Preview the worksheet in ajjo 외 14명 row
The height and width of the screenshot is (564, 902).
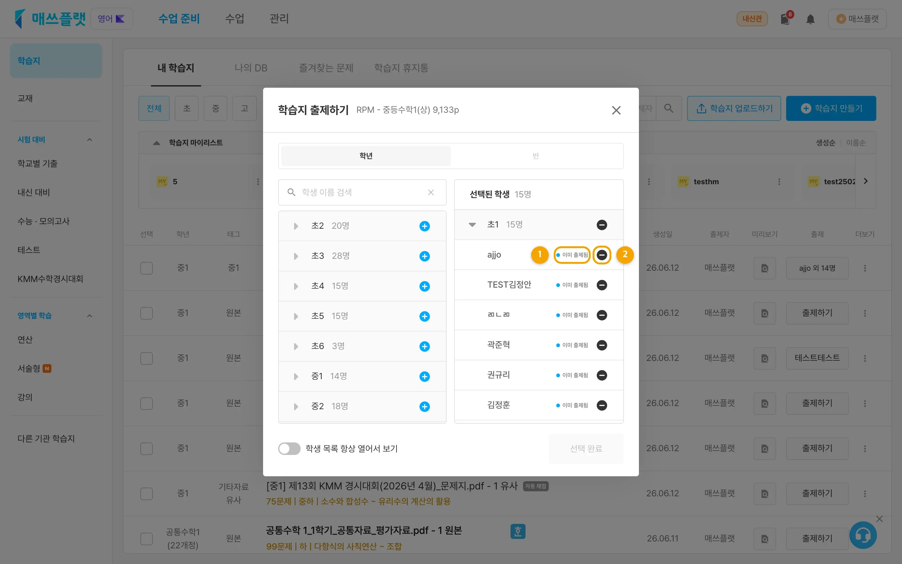[x=765, y=268]
